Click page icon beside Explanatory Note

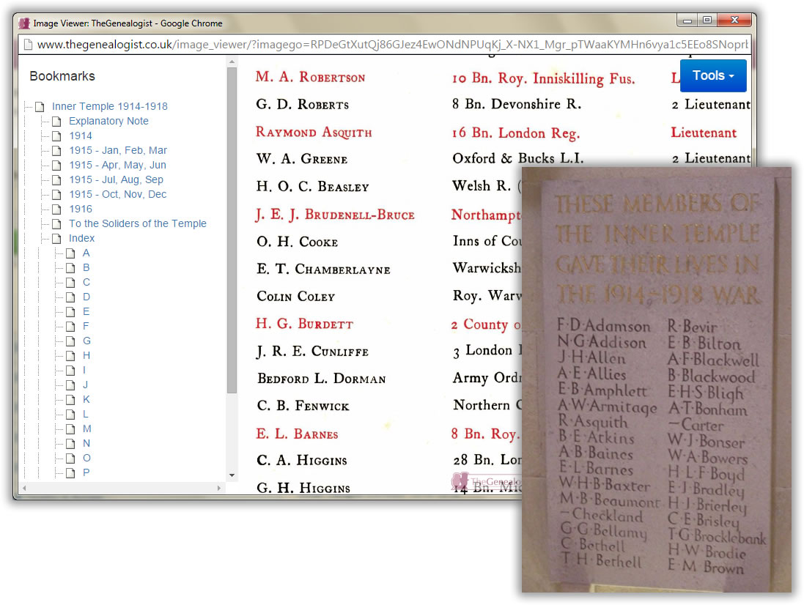point(56,122)
